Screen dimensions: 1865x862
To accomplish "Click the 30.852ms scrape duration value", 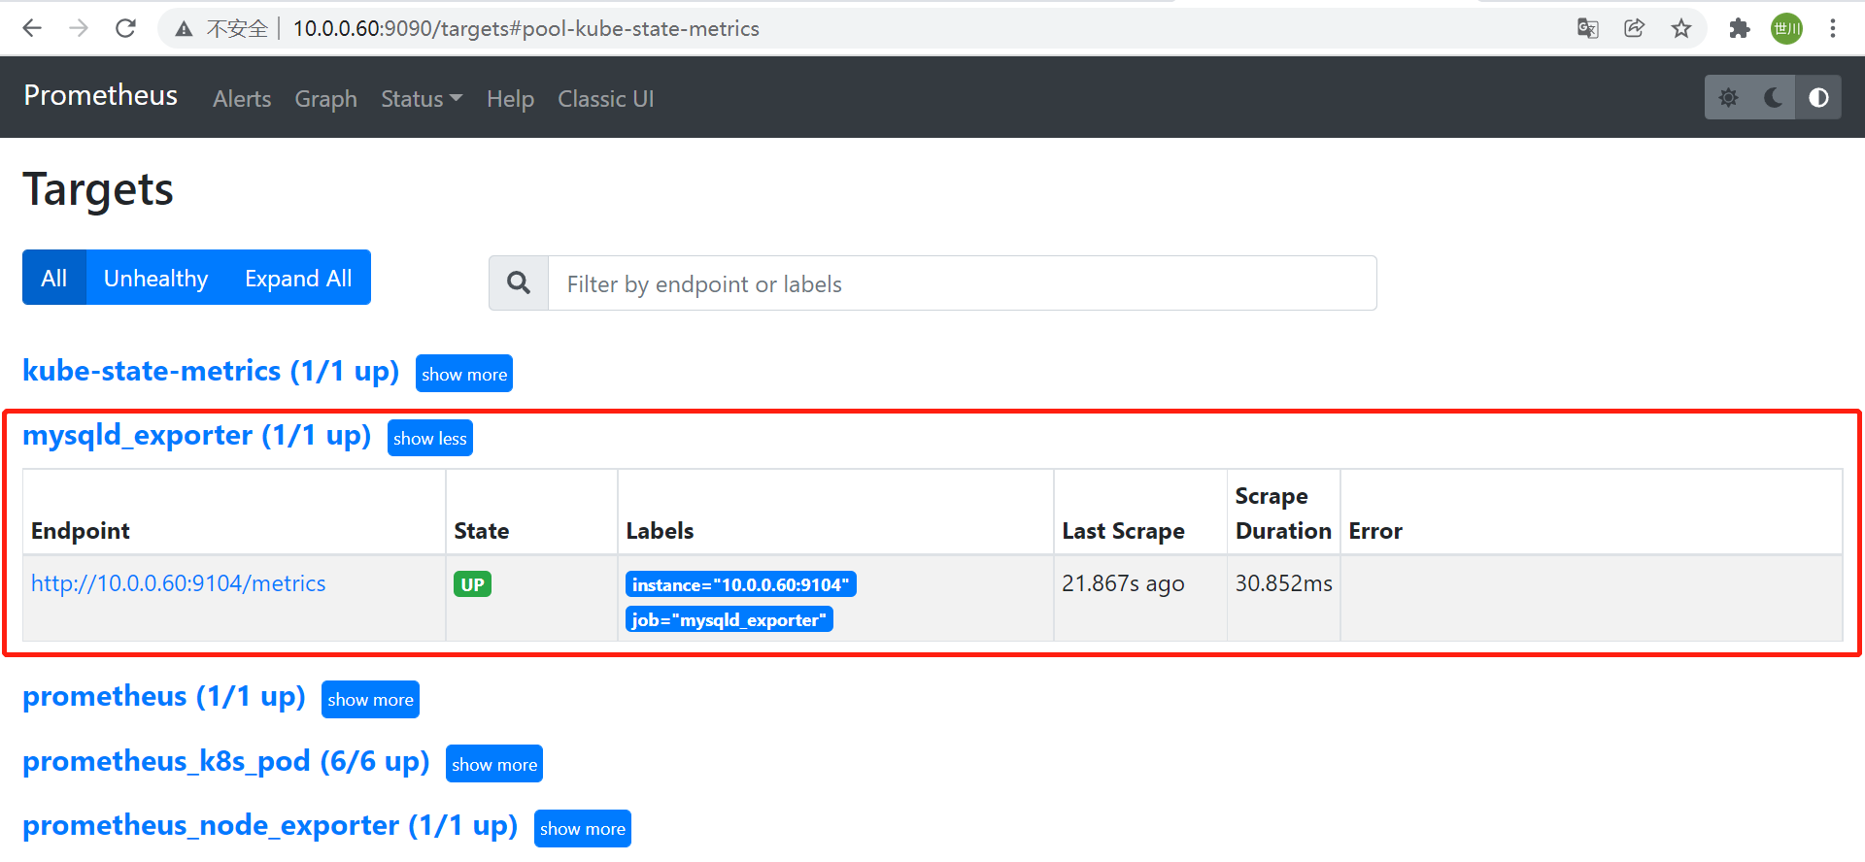I will coord(1283,583).
